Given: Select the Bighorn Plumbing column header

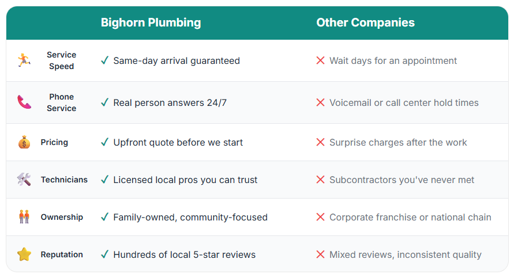Looking at the screenshot, I should click(x=151, y=23).
